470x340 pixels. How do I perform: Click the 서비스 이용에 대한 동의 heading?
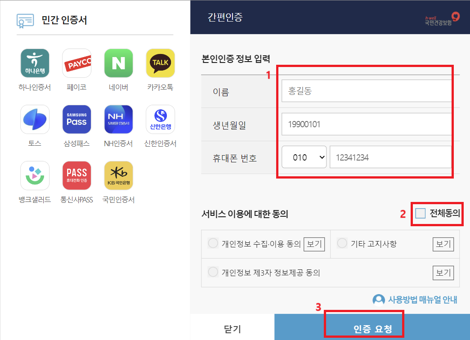pos(245,214)
